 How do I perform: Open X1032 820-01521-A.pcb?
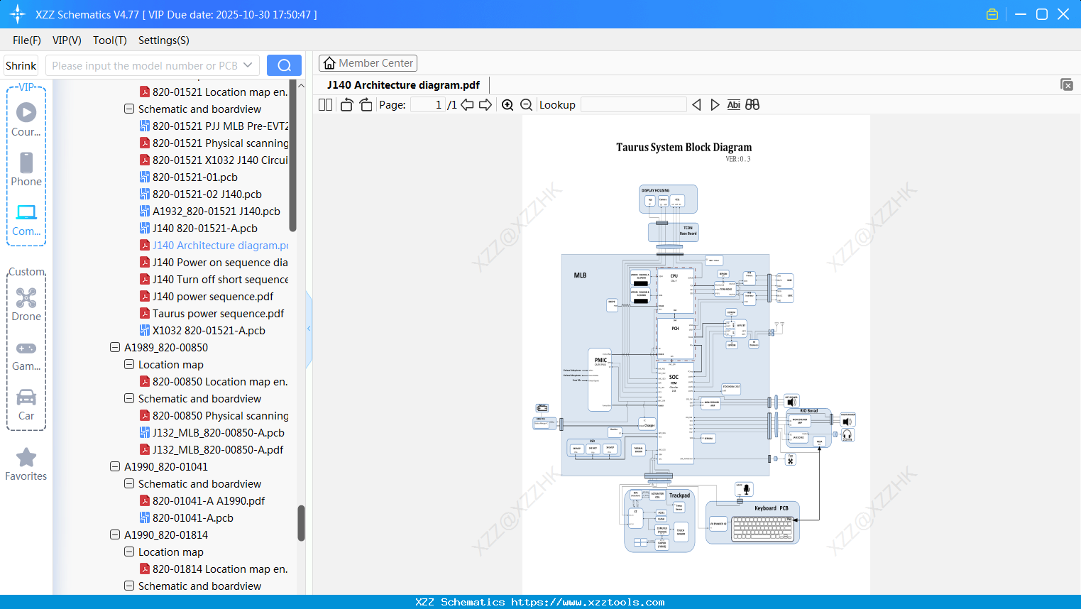click(x=202, y=331)
